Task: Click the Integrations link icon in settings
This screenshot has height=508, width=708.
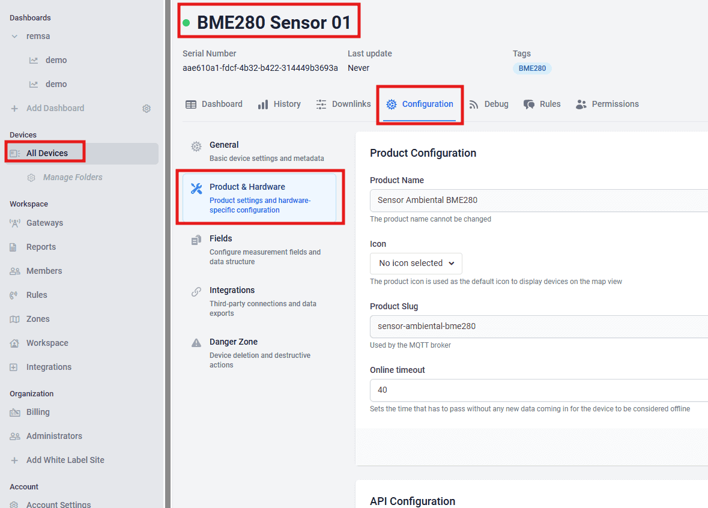Action: point(196,292)
